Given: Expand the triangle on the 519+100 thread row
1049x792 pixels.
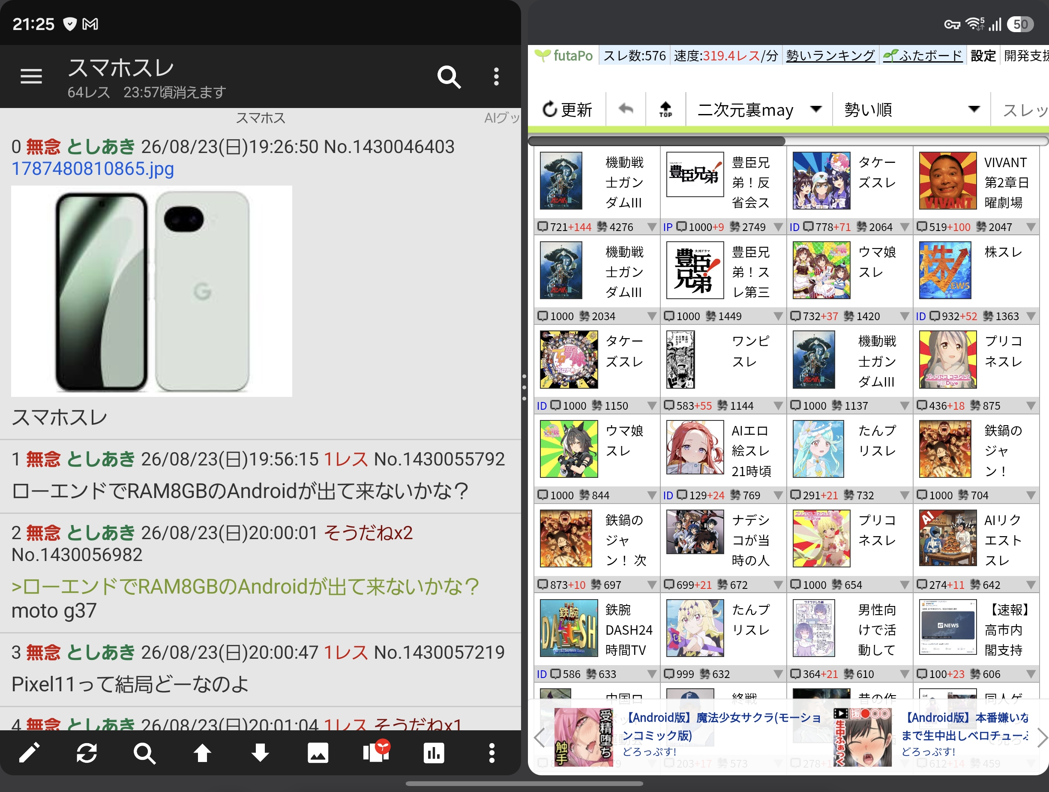Looking at the screenshot, I should [1031, 227].
